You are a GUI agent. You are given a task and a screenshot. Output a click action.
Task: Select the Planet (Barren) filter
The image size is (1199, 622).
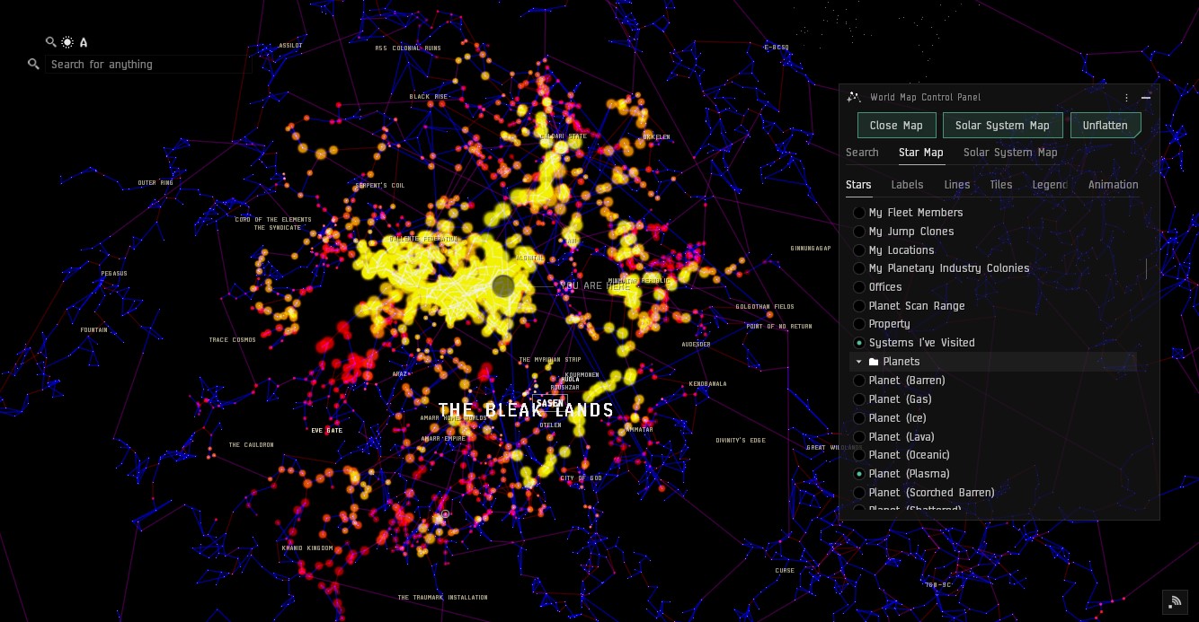click(859, 381)
